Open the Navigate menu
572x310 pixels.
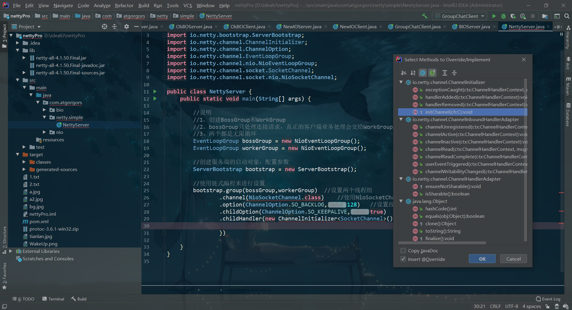click(x=63, y=5)
